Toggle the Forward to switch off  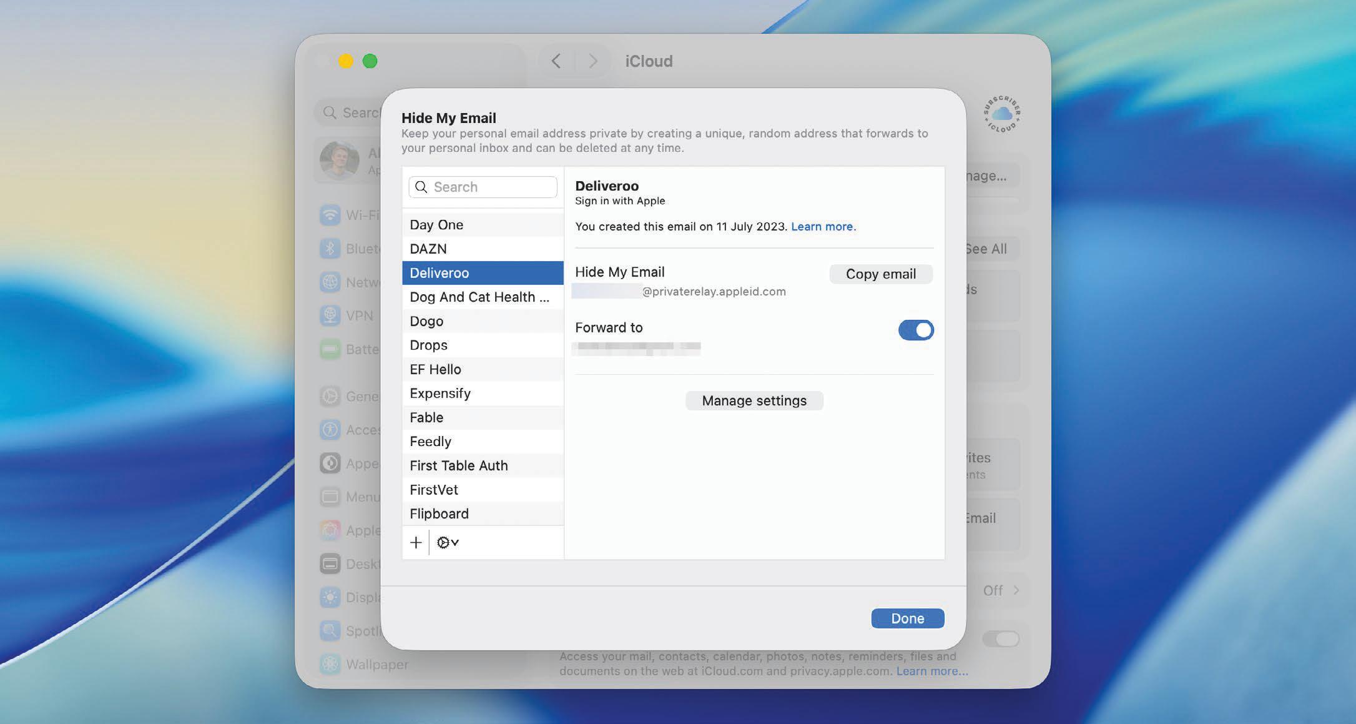[916, 330]
